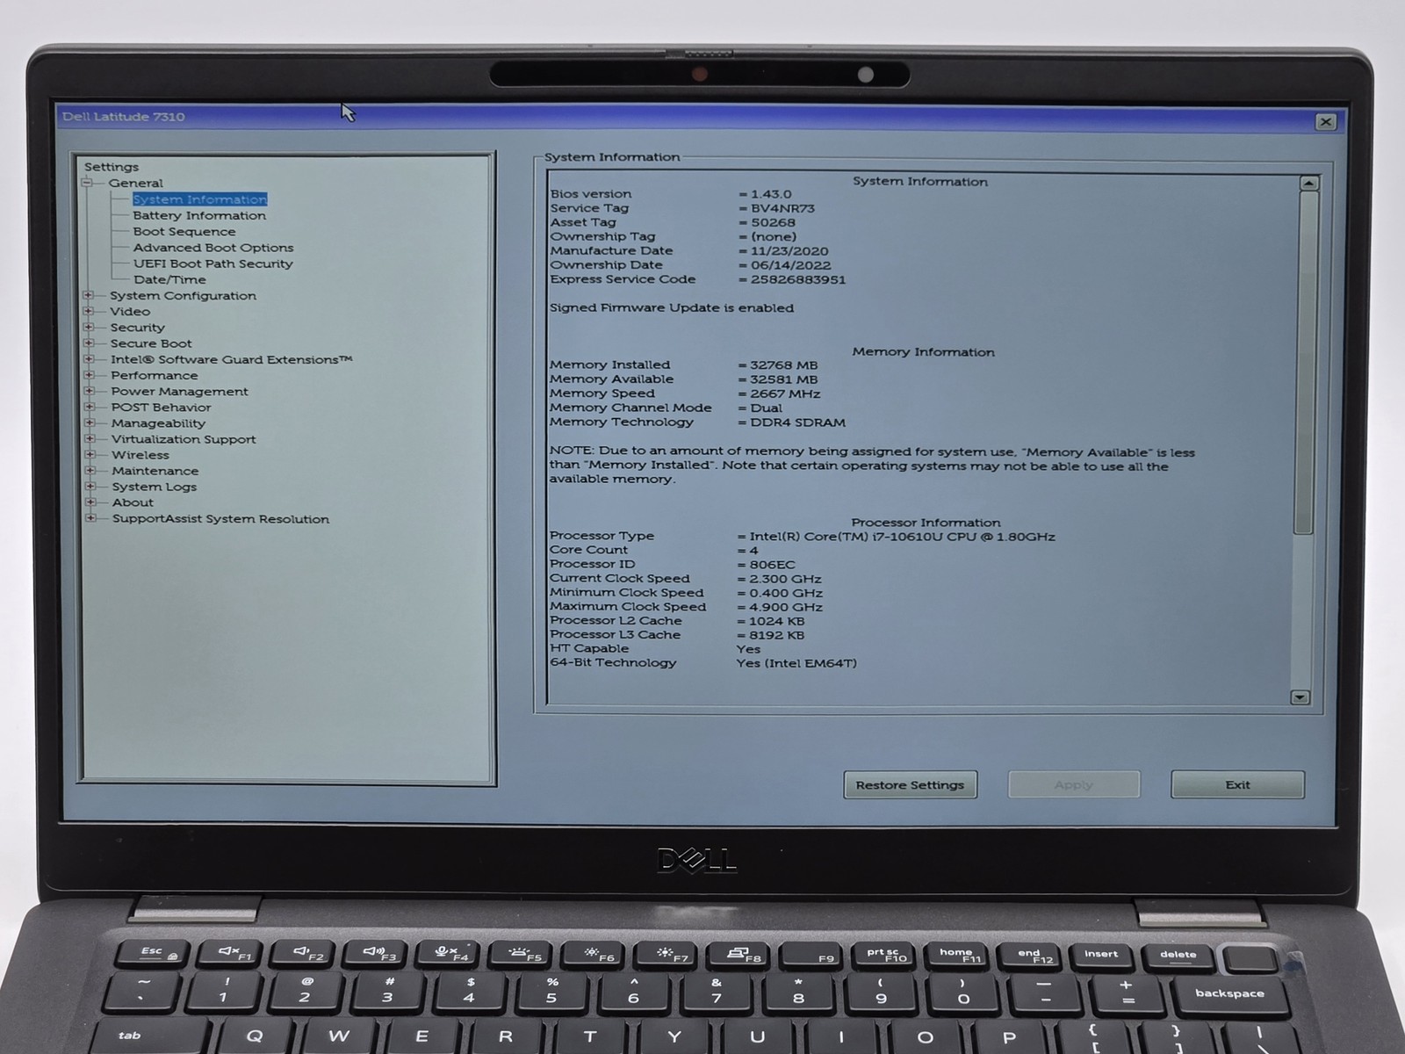Select System Configuration label
The width and height of the screenshot is (1405, 1054).
click(184, 296)
